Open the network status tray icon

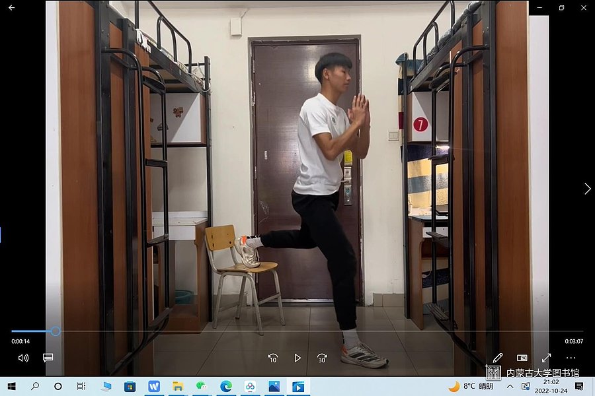coord(526,386)
